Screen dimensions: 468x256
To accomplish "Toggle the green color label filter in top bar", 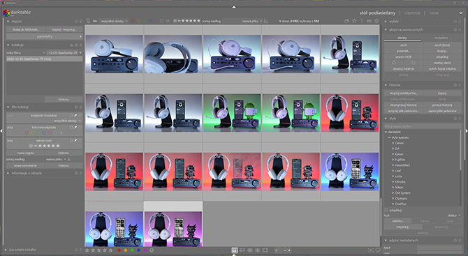I will 145,21.
